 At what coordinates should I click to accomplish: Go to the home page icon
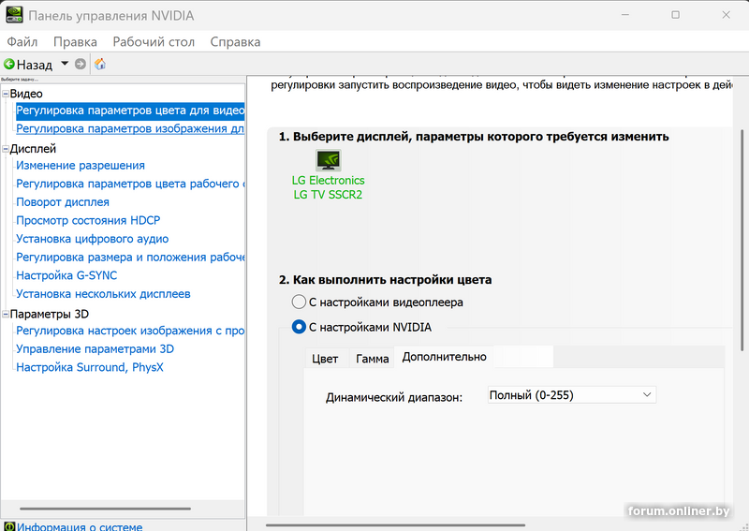pyautogui.click(x=100, y=64)
